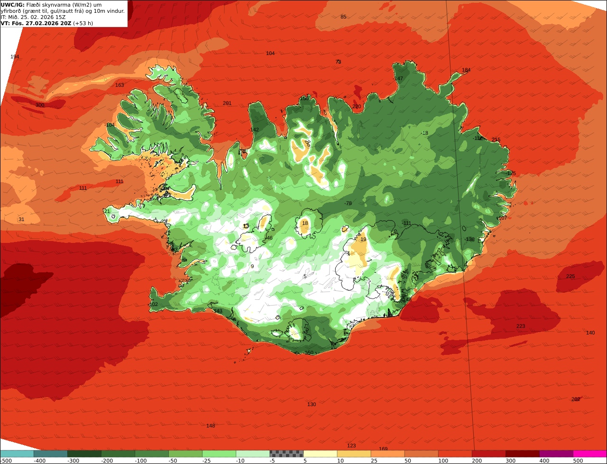This screenshot has width=607, height=464.
Task: Click the bright magenta above-500 legend swatch
Action: click(589, 454)
